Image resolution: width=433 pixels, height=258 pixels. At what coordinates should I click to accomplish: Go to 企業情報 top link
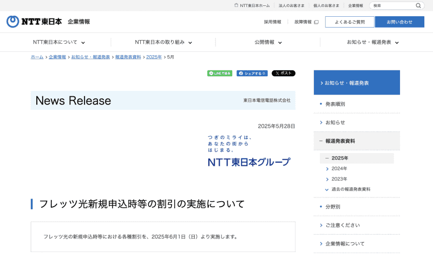pos(356,5)
